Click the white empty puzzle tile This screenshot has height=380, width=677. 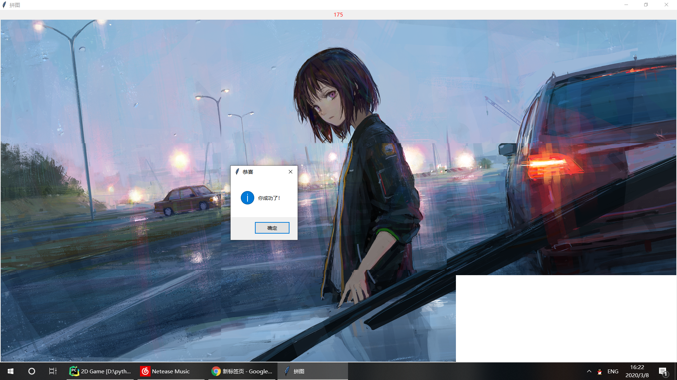[x=566, y=318]
